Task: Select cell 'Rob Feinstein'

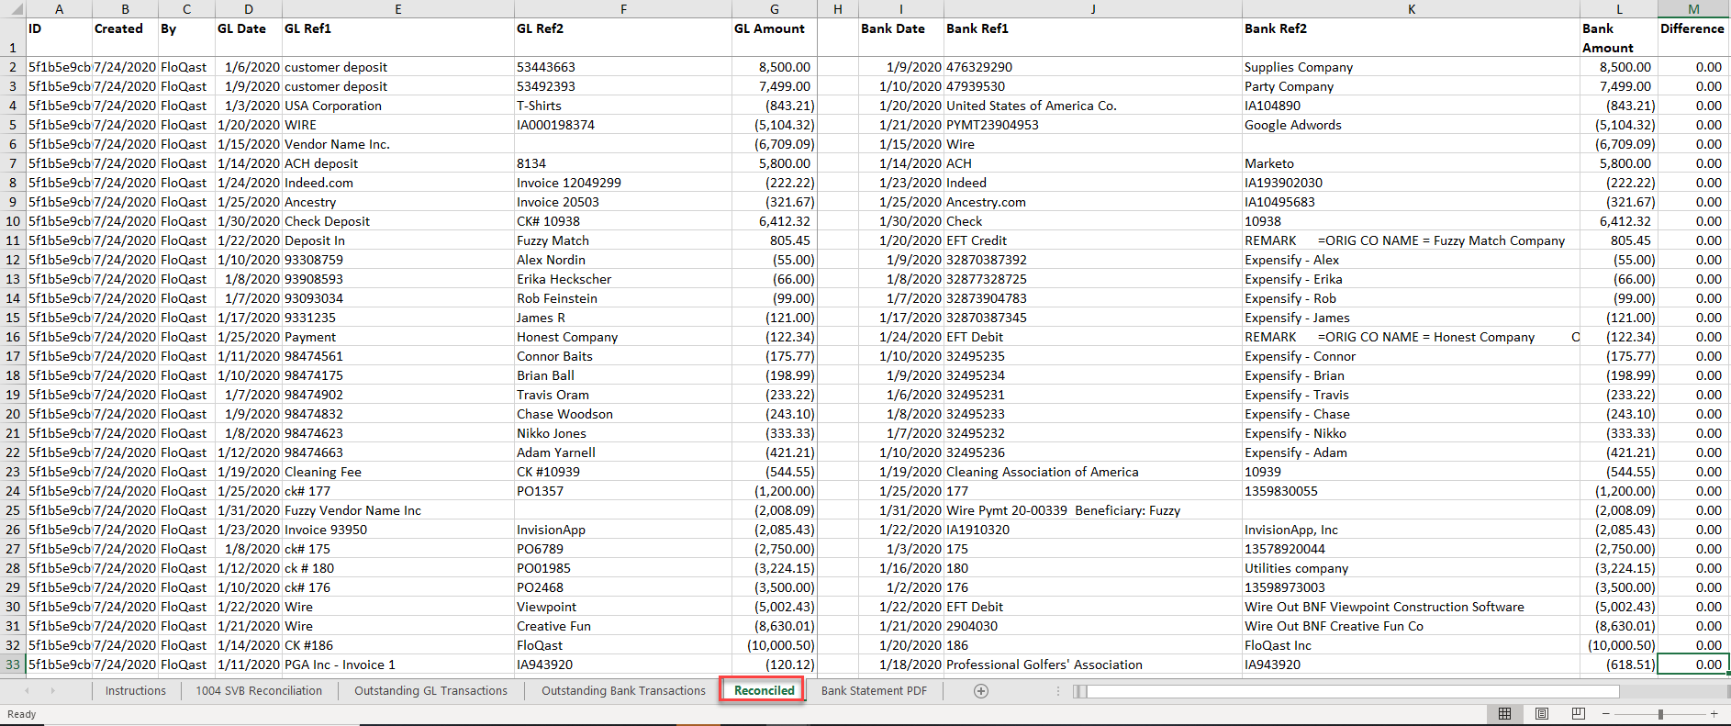Action: click(623, 298)
